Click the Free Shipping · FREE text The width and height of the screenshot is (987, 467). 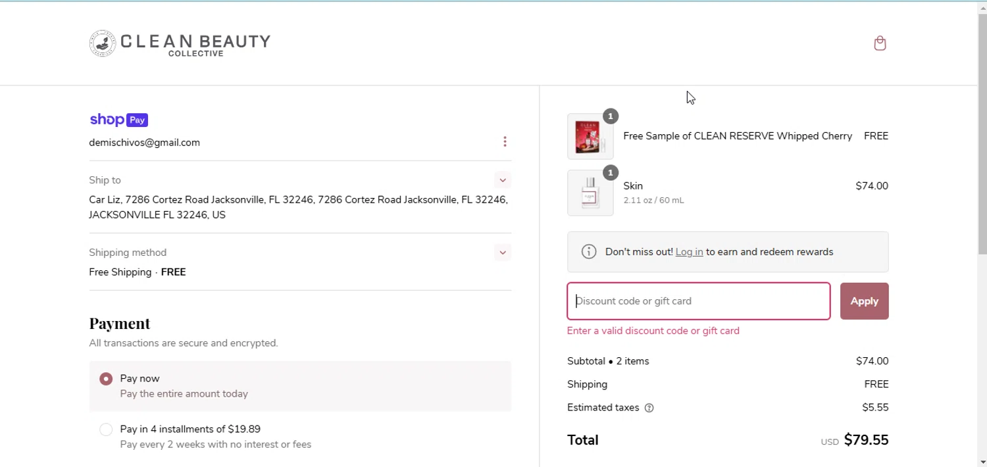138,272
